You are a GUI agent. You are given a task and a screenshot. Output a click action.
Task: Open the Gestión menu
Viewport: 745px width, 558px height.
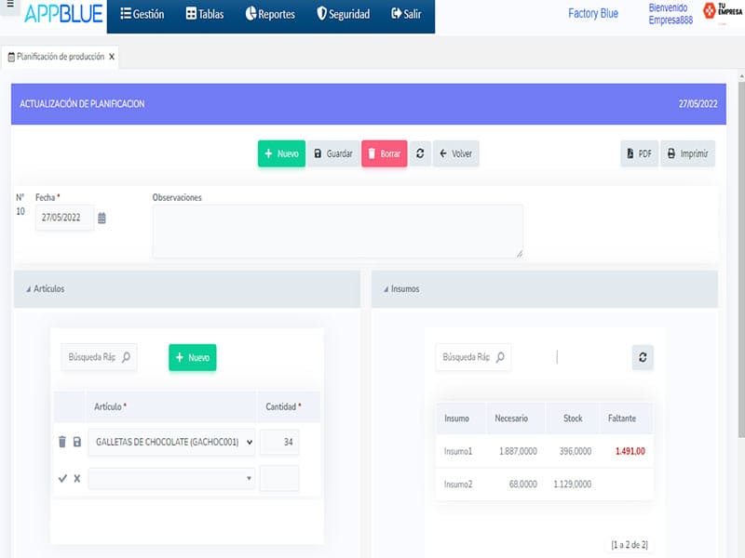142,14
